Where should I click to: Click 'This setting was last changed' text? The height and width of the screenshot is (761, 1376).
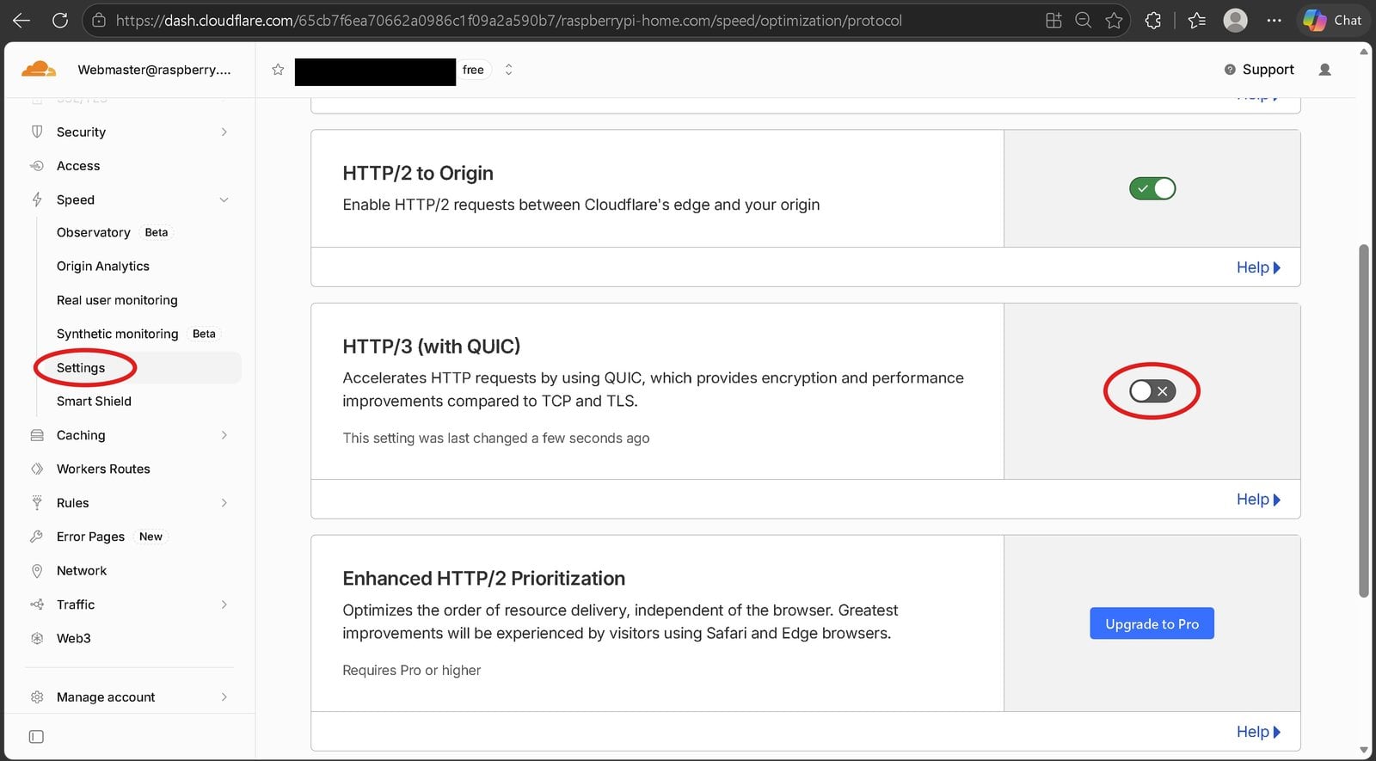pos(496,439)
